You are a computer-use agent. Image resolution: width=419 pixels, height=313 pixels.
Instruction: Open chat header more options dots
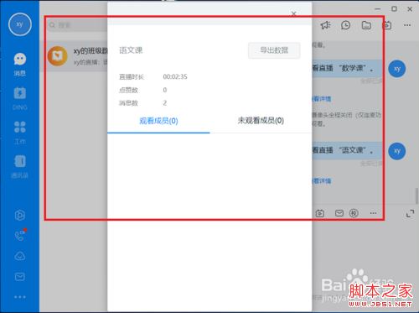(407, 25)
